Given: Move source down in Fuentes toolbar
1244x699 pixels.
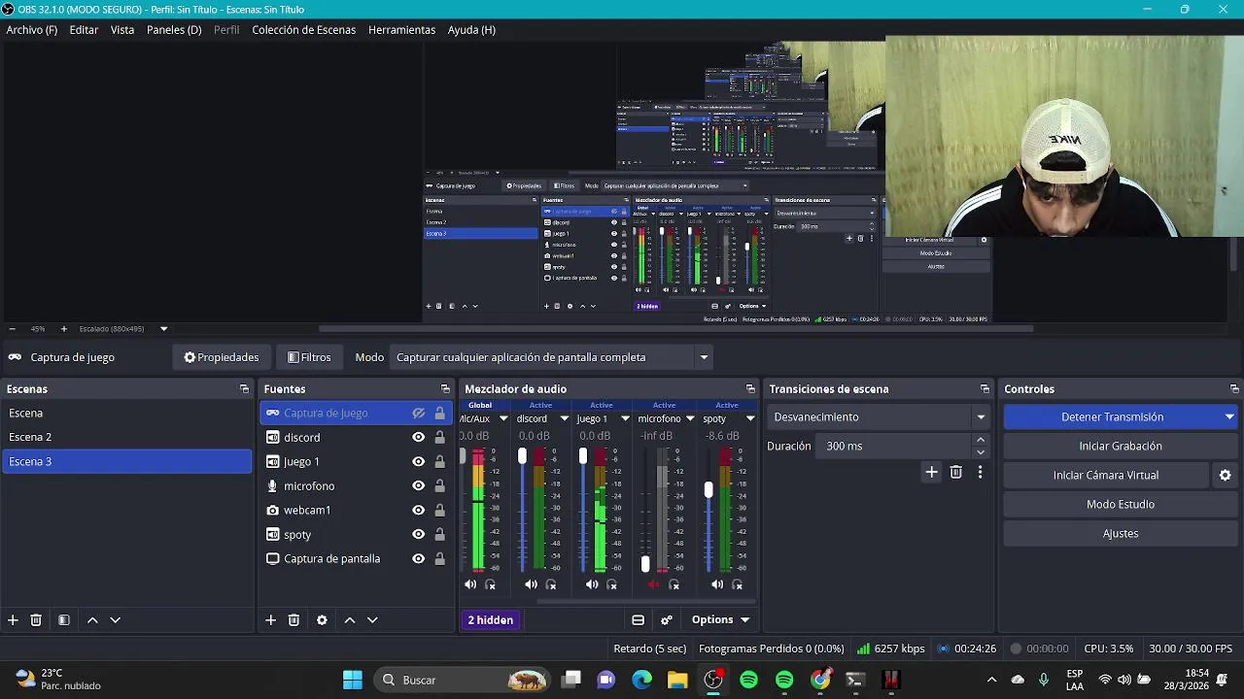Looking at the screenshot, I should 372,619.
